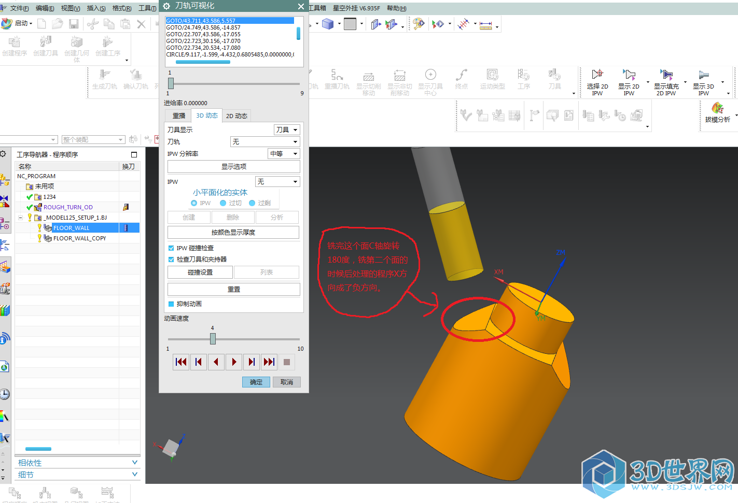Jump to end of tool path
Image resolution: width=738 pixels, height=503 pixels.
click(269, 362)
